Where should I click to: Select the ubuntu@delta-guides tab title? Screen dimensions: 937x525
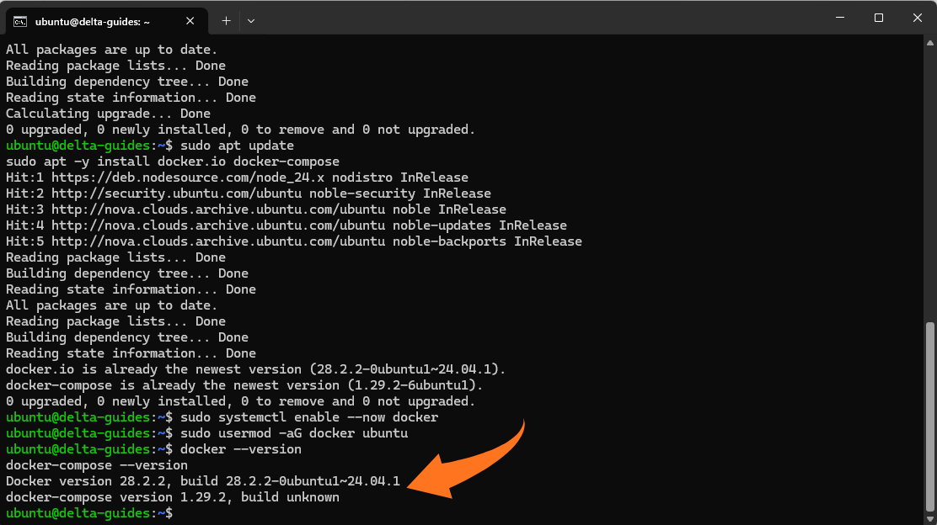[x=92, y=21]
